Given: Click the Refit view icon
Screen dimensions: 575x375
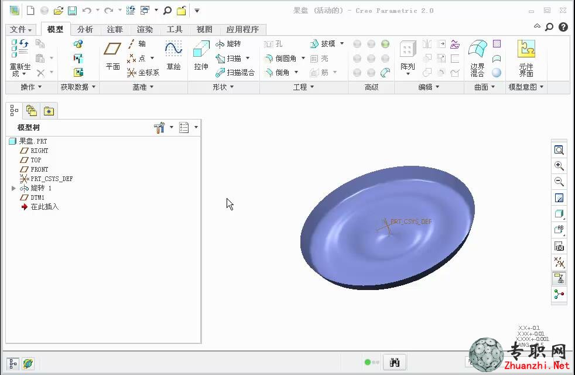Looking at the screenshot, I should (559, 149).
